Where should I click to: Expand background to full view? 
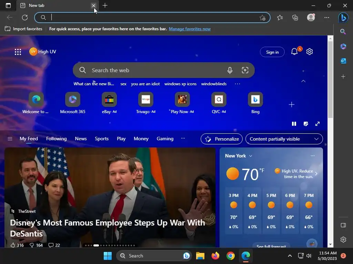317,124
